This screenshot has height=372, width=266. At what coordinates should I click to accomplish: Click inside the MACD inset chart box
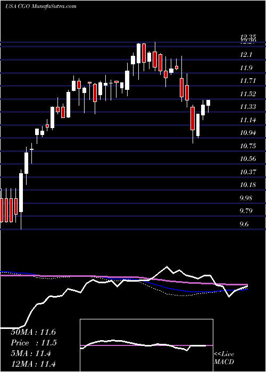[x=146, y=345]
